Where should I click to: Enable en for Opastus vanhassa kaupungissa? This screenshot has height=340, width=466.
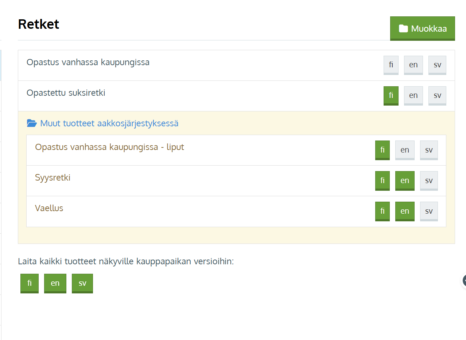click(x=413, y=65)
